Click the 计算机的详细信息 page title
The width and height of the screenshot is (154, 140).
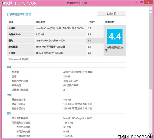[19, 14]
